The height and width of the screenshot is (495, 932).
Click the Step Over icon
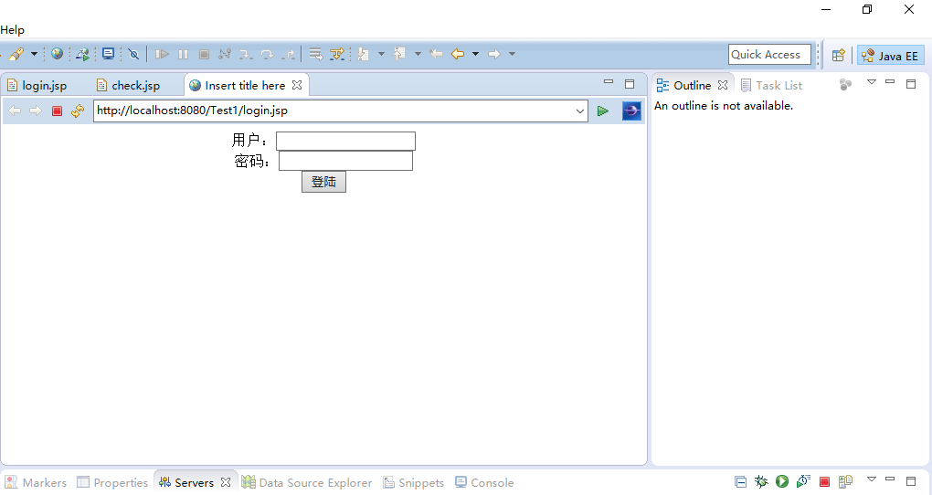[x=267, y=54]
